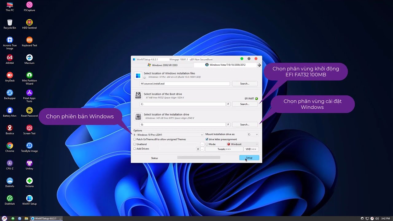Click the Backupper desktop icon
393x221 pixels.
10,94
